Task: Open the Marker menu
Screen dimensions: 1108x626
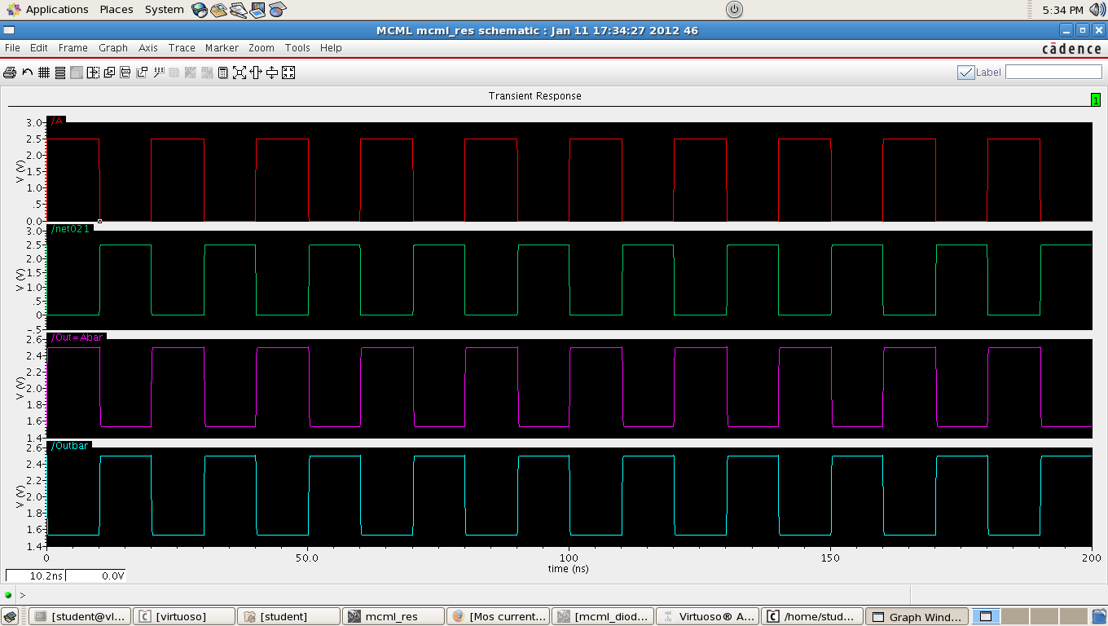Action: click(x=222, y=48)
